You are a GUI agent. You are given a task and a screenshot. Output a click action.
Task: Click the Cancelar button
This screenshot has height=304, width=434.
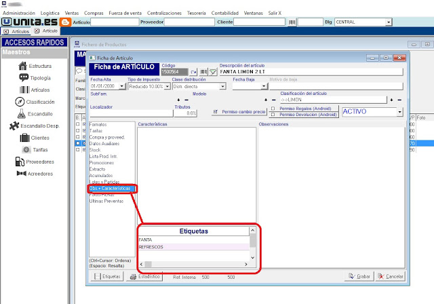point(391,277)
